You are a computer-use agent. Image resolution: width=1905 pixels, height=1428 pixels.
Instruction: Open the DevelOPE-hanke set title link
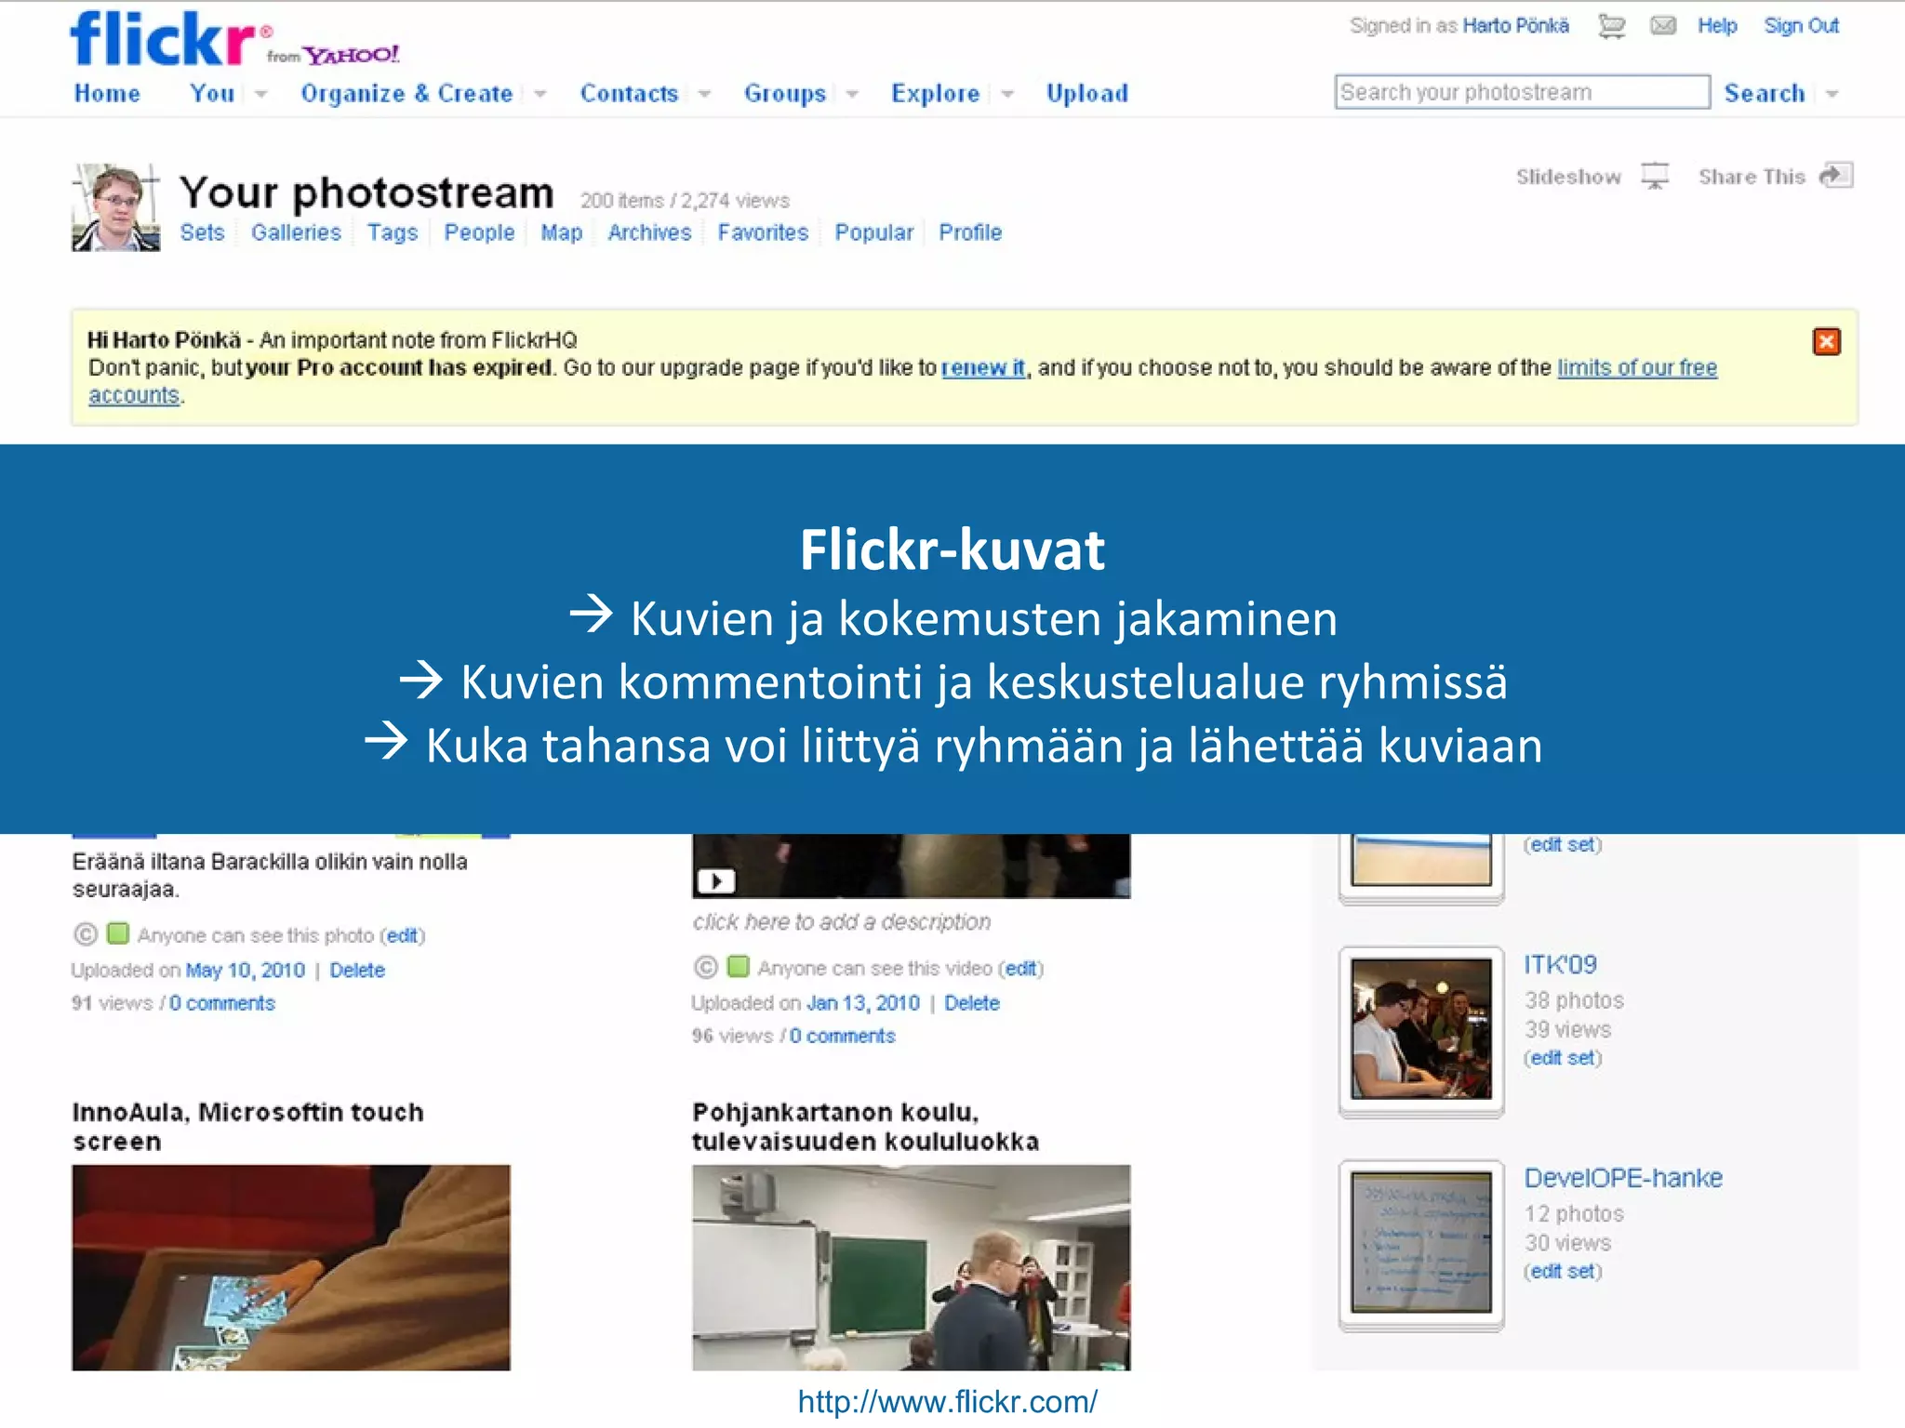(x=1623, y=1178)
